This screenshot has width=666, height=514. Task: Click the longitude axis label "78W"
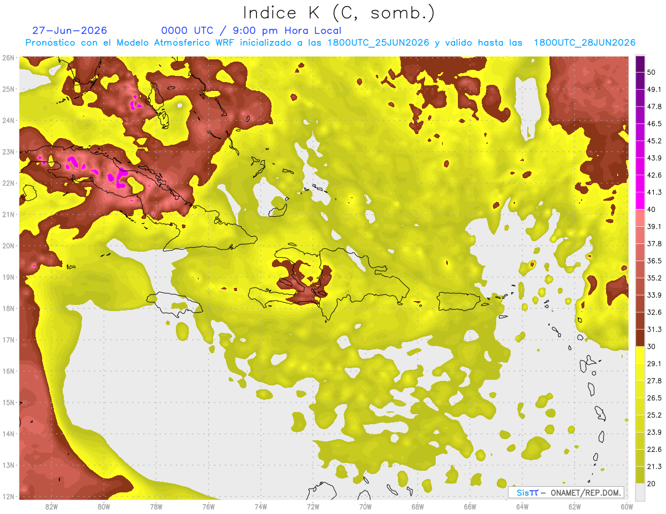pyautogui.click(x=157, y=506)
